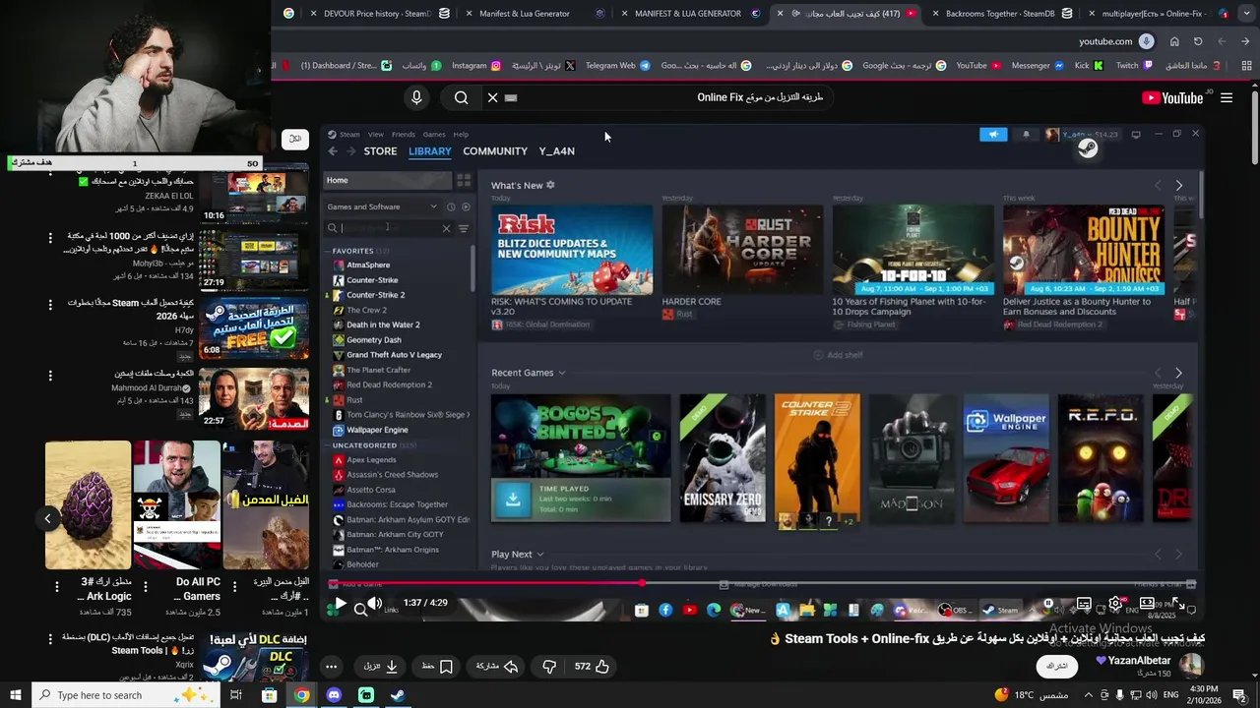Open the Dashboard / Stre... bookmark
Screen dimensions: 1260x708
346,66
